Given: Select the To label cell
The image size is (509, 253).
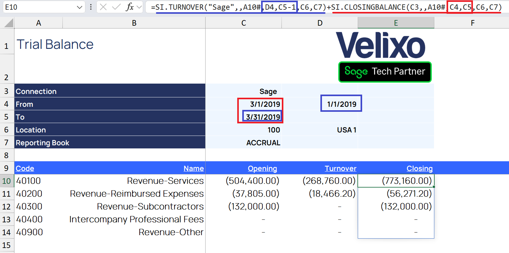Looking at the screenshot, I should click(x=110, y=117).
